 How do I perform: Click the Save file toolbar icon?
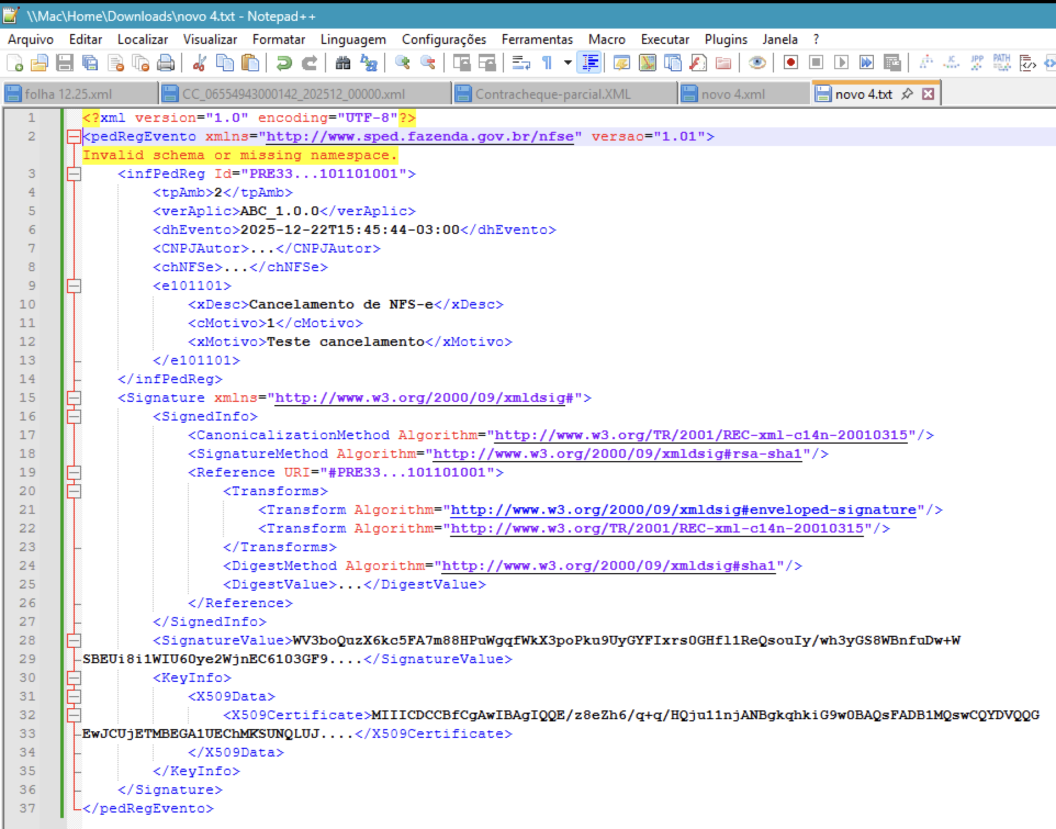(65, 63)
